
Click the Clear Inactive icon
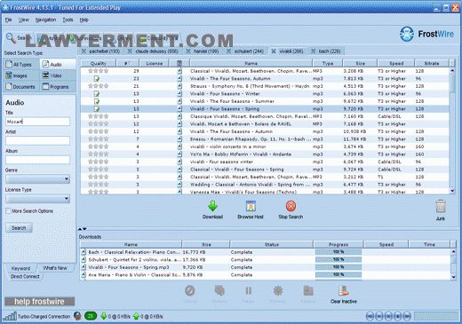tap(344, 291)
